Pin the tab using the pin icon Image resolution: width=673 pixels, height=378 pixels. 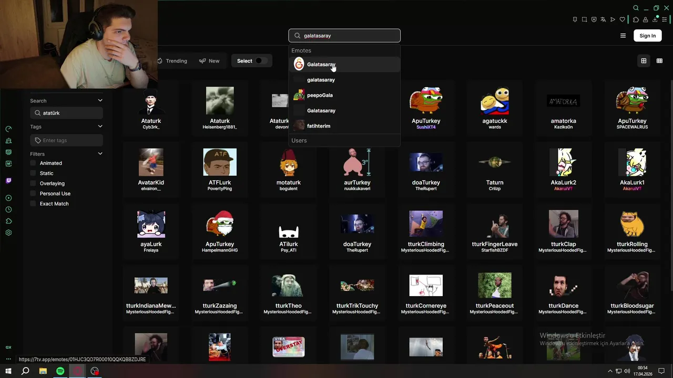(x=575, y=19)
